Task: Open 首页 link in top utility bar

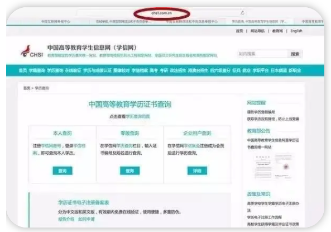Action: coord(239,31)
